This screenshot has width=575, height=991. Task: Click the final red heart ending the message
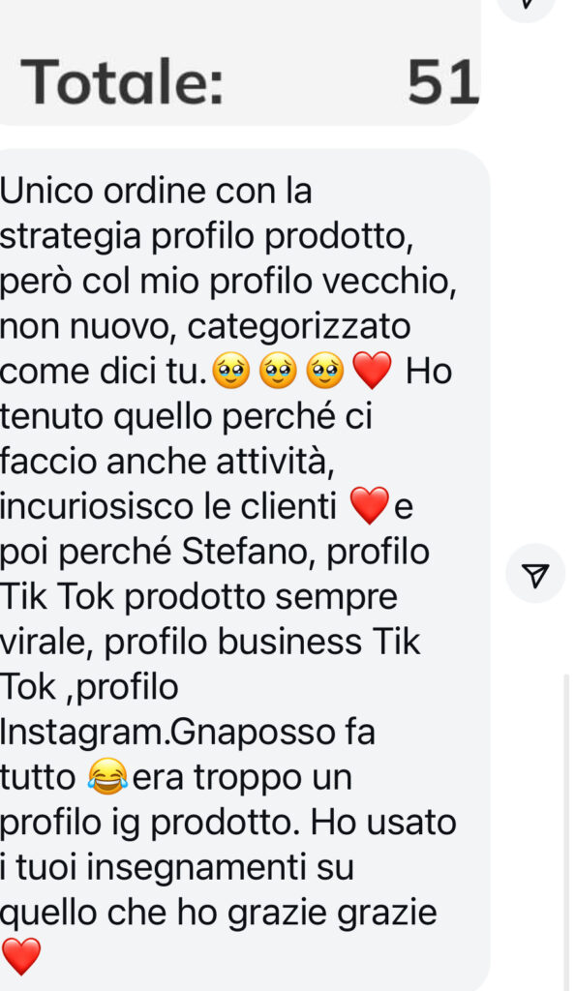(x=21, y=956)
